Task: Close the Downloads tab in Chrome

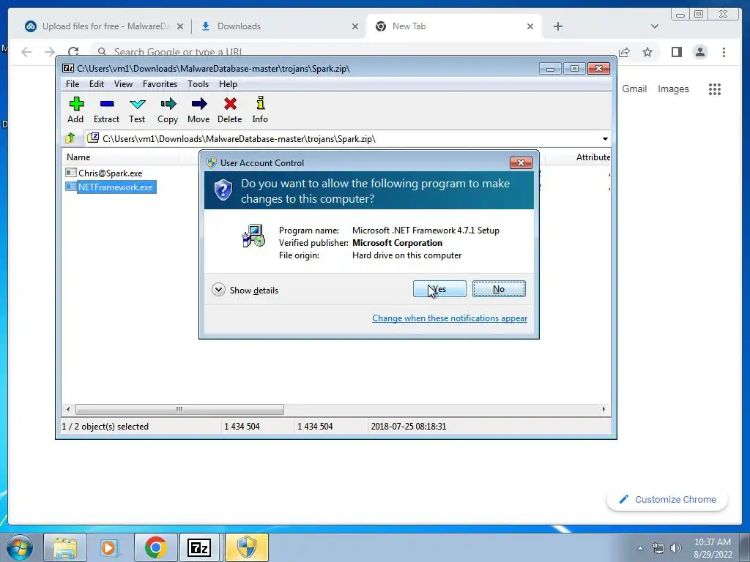Action: pos(355,26)
